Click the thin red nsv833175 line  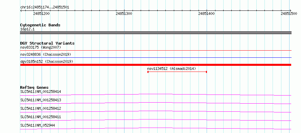coord(156,51)
